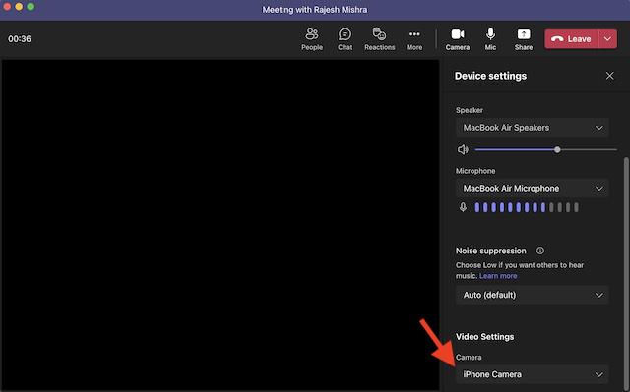Close the Device settings panel

click(609, 76)
